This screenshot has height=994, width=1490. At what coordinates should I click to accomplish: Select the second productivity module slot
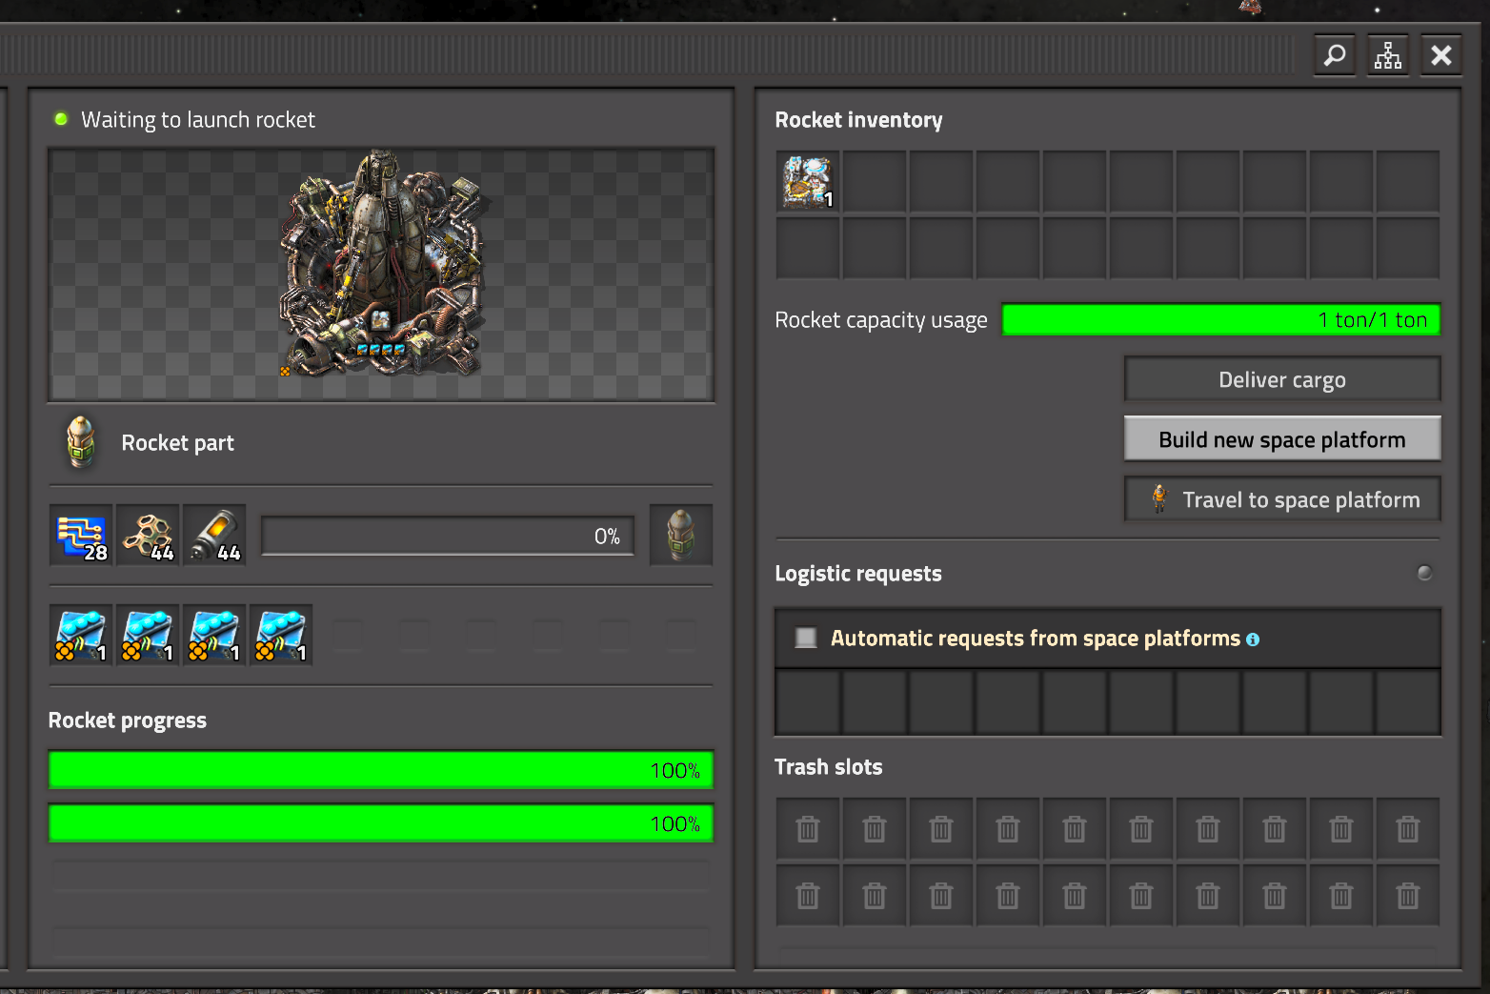[x=148, y=635]
